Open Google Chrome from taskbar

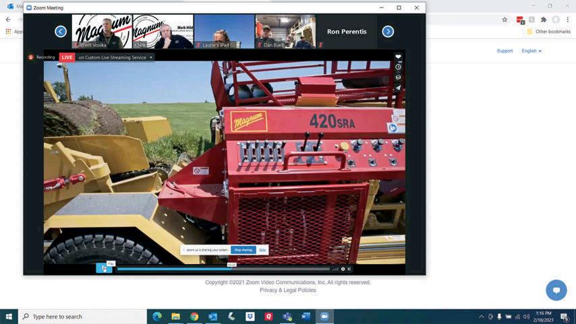[194, 317]
